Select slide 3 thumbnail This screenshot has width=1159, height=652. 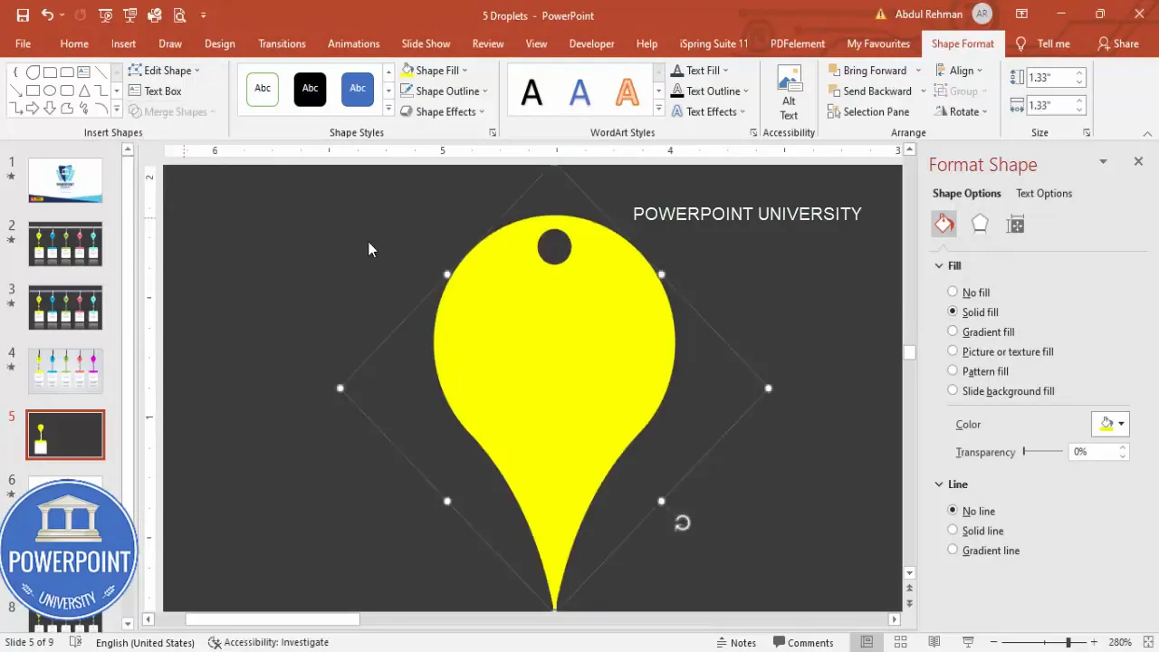click(65, 307)
